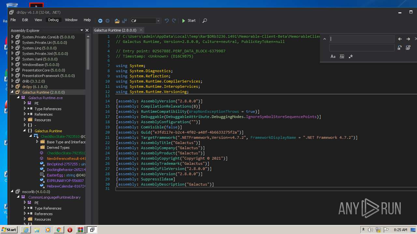
Task: Expand System.Linq assembly node
Action: [12, 48]
